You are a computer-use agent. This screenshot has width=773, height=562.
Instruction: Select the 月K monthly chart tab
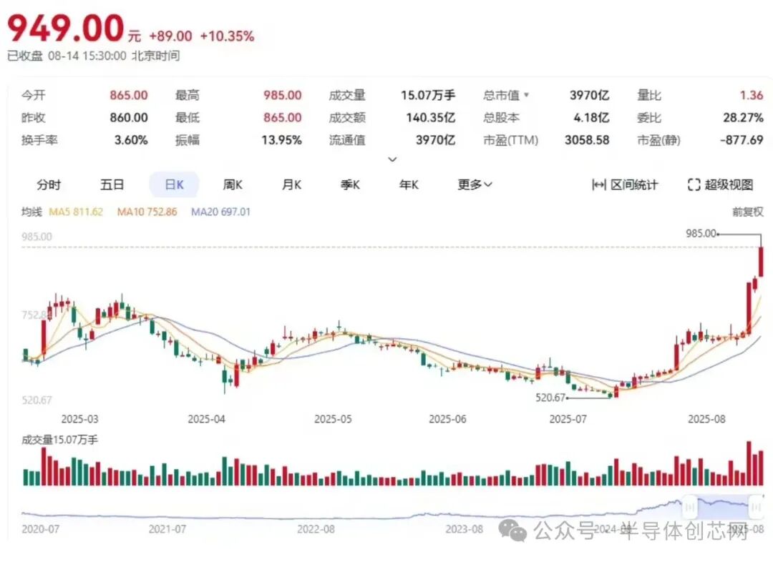(x=290, y=184)
